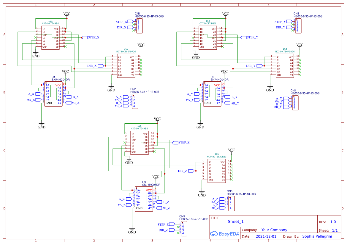Select the STEP_X net port beside IC1
347x245 pixels.
91,38
